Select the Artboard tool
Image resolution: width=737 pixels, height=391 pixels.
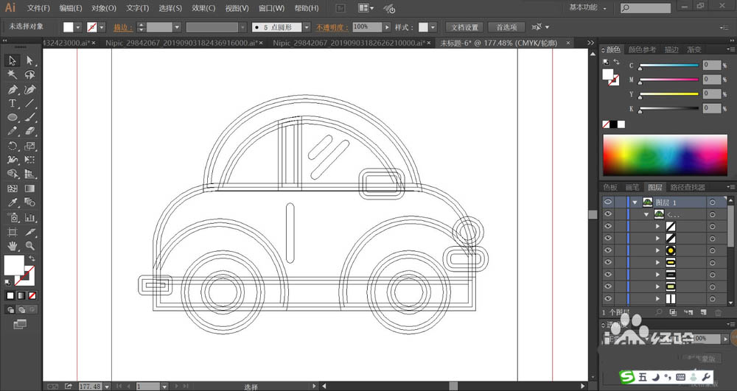point(13,232)
